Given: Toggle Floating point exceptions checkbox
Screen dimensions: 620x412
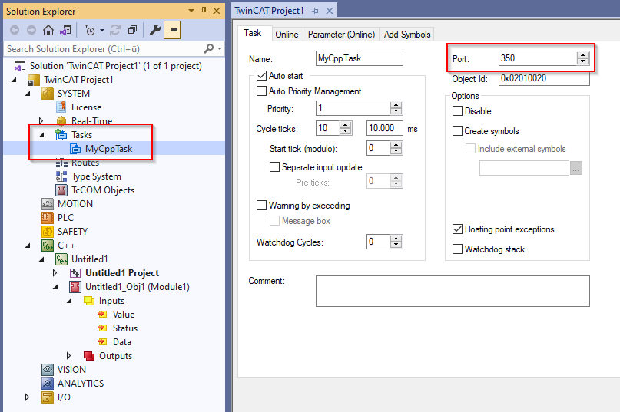Looking at the screenshot, I should point(457,229).
